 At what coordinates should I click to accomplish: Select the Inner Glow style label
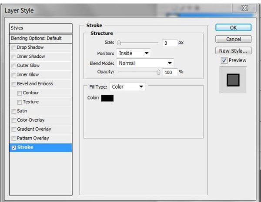click(x=28, y=75)
